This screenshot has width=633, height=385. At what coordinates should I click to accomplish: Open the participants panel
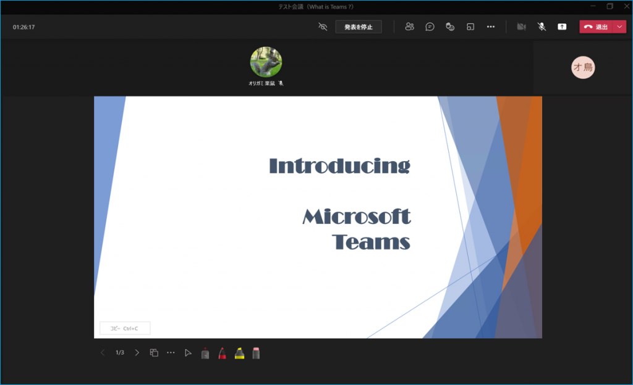[x=409, y=27]
